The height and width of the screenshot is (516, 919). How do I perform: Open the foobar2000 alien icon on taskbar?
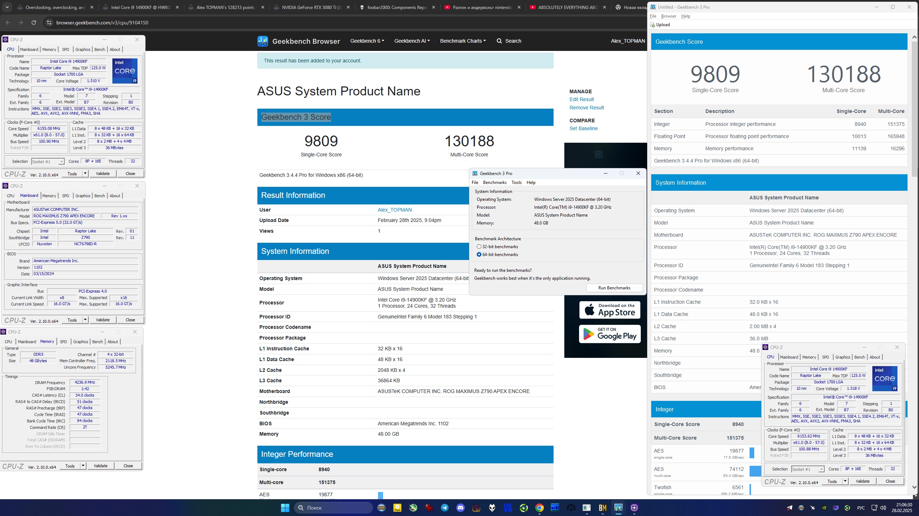pyautogui.click(x=492, y=508)
